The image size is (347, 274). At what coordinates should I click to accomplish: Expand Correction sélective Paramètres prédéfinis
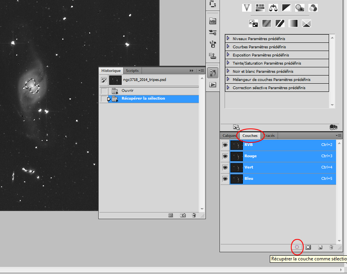[228, 88]
